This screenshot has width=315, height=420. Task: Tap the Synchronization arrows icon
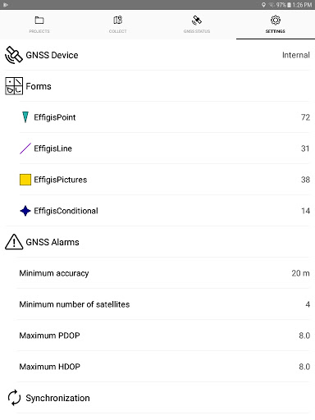click(14, 398)
